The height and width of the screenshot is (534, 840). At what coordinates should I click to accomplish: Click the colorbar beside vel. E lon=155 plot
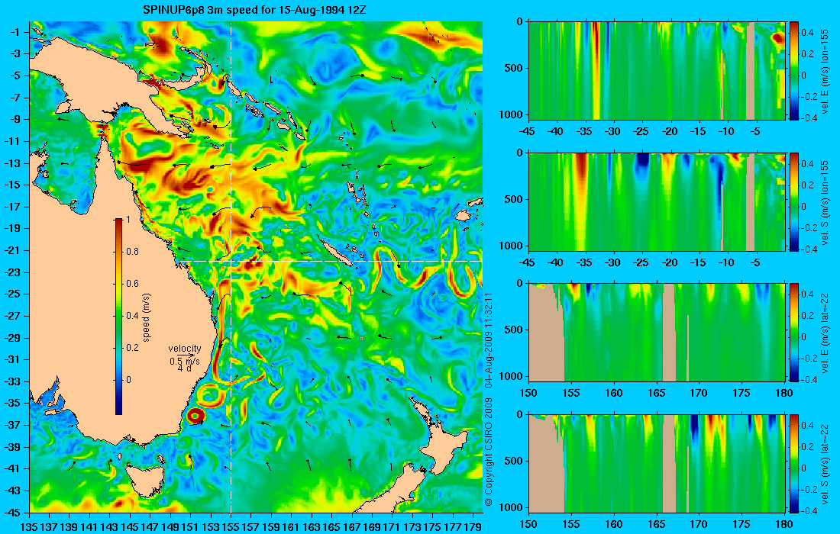[x=794, y=71]
